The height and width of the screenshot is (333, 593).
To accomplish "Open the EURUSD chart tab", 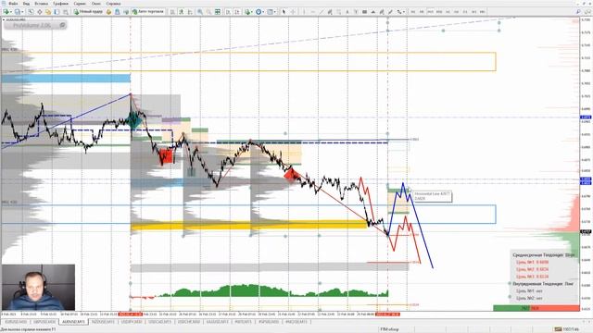I will (x=16, y=322).
